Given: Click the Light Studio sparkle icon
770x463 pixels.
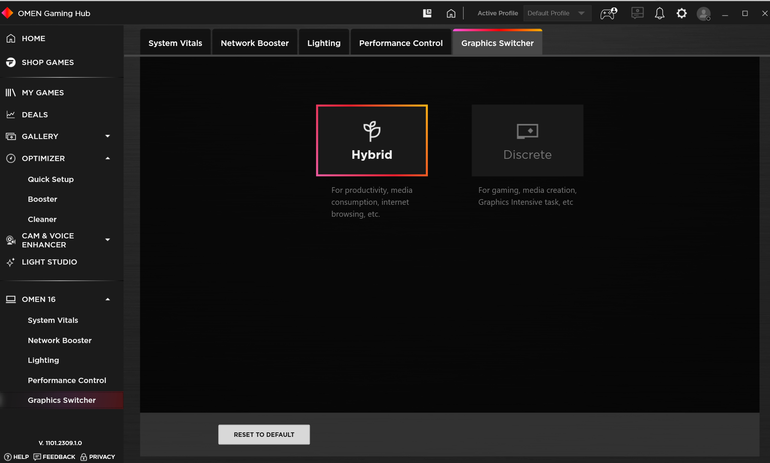Looking at the screenshot, I should (11, 262).
